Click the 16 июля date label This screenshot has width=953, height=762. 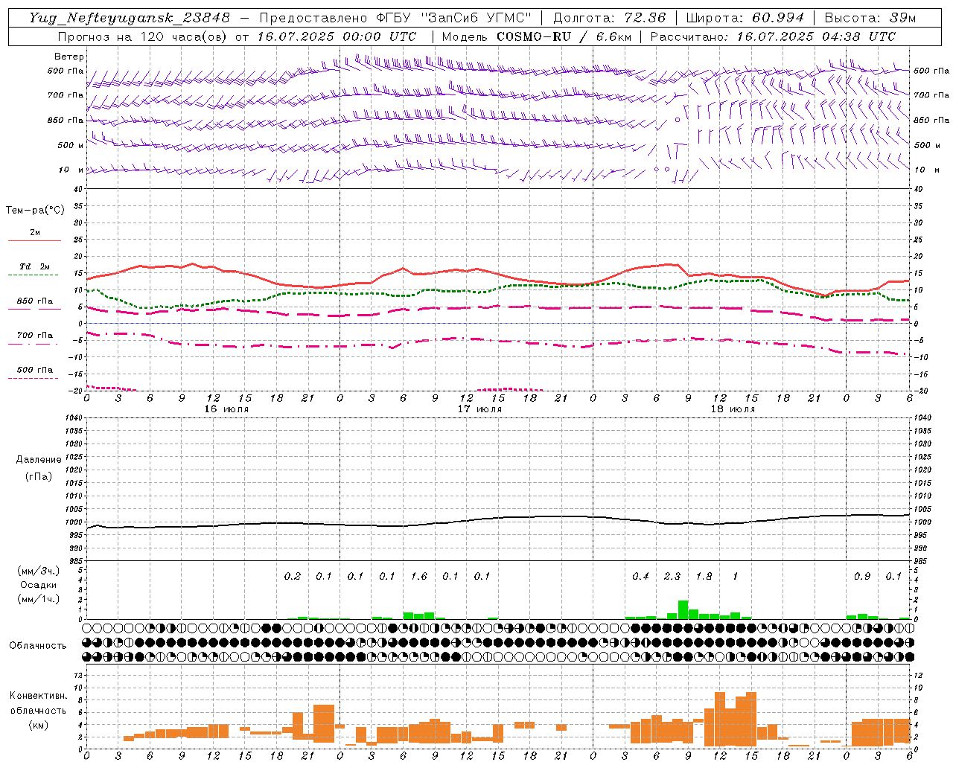pyautogui.click(x=226, y=409)
